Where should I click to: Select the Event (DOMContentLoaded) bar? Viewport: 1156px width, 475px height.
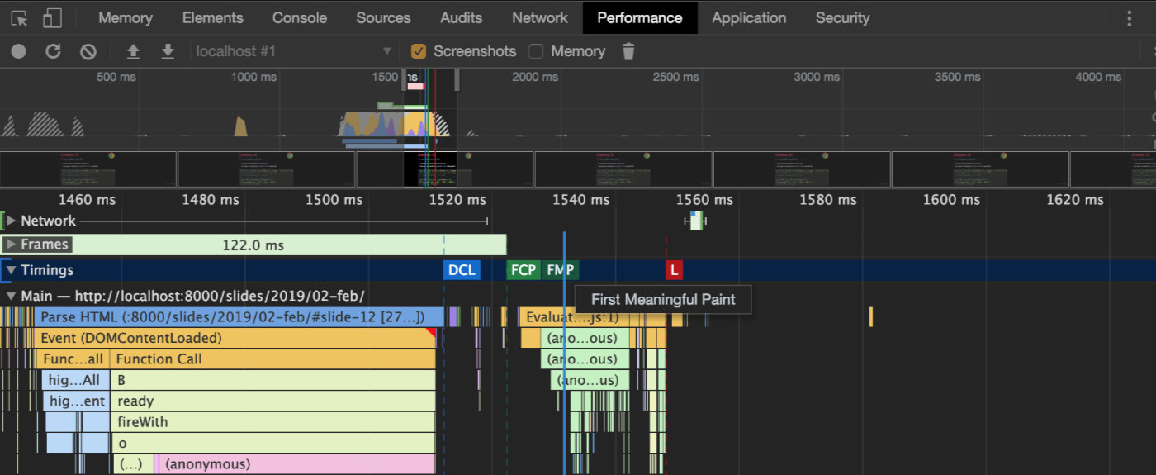235,338
